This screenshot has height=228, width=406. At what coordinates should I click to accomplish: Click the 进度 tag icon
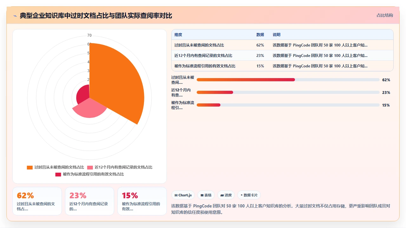(222, 195)
